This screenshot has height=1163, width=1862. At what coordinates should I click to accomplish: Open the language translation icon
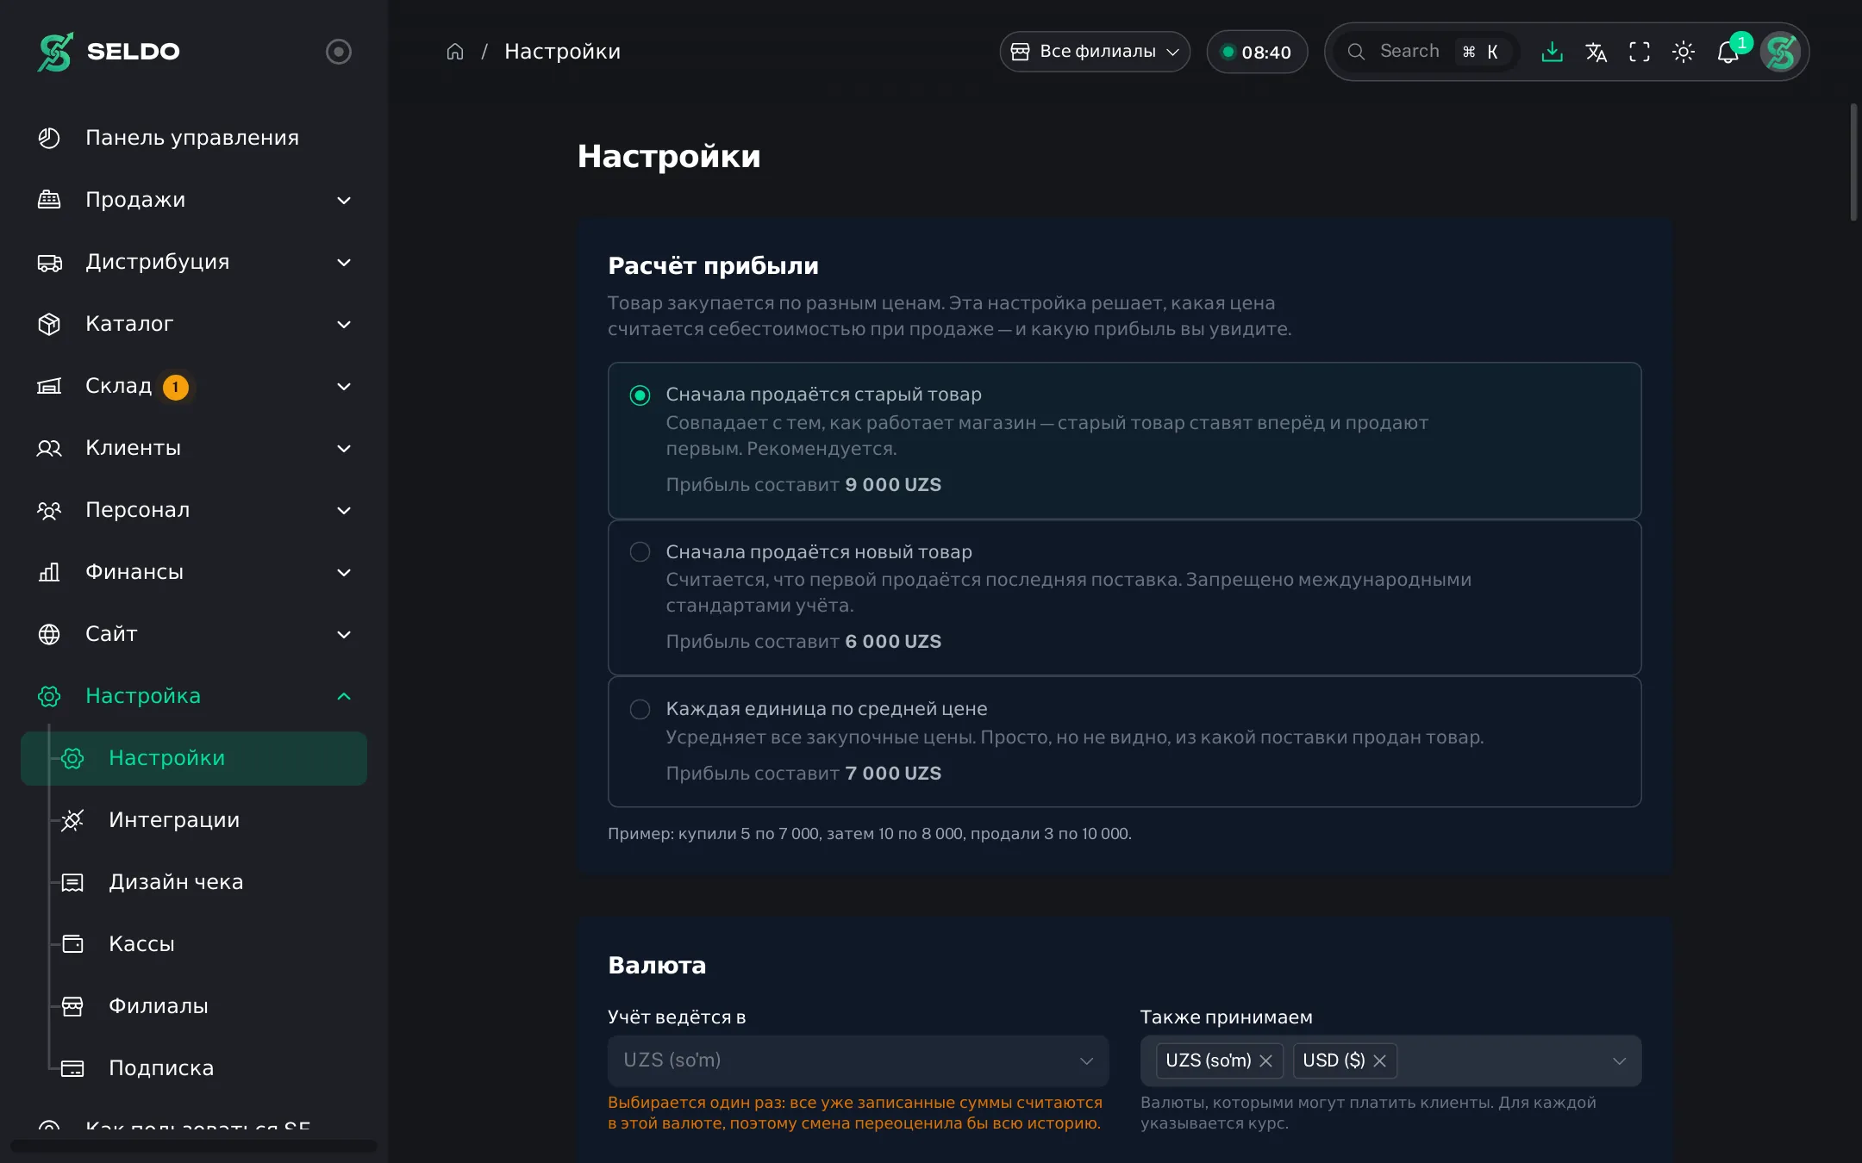coord(1596,52)
